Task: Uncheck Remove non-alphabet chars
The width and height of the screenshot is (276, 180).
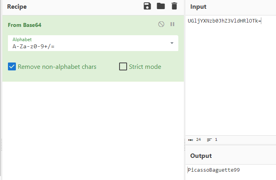Action: coord(12,66)
